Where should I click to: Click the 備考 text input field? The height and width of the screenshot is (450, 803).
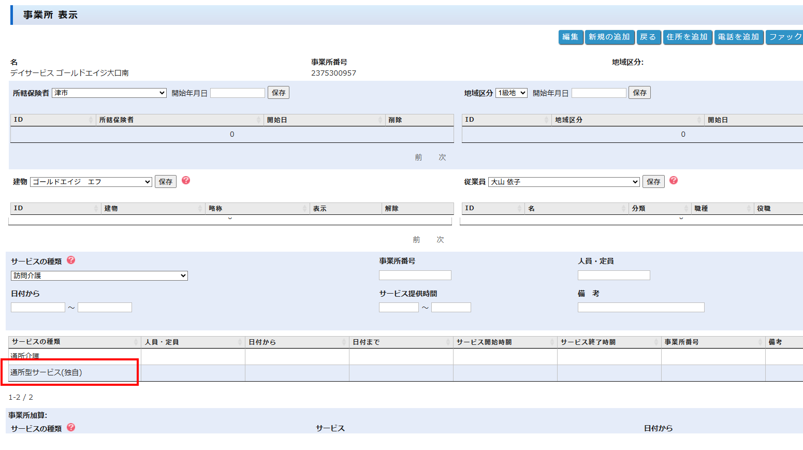(640, 308)
